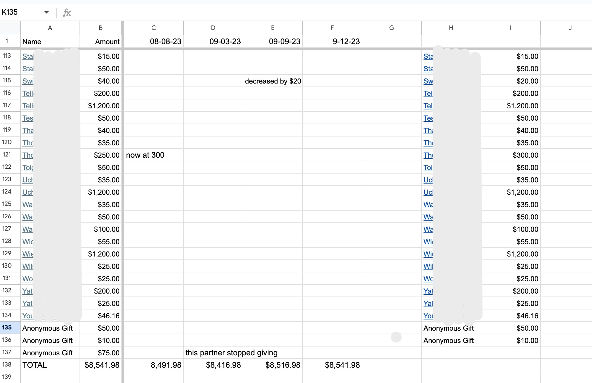Select the $75.00 Anonymous Gift amount
The height and width of the screenshot is (383, 592).
(x=108, y=353)
